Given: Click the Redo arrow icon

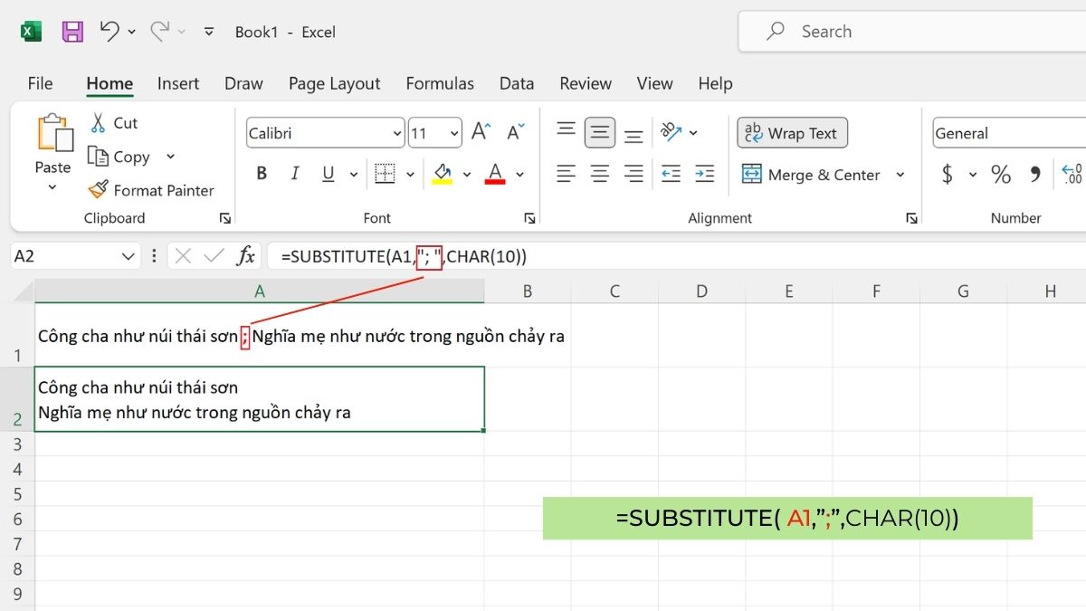Looking at the screenshot, I should (160, 32).
